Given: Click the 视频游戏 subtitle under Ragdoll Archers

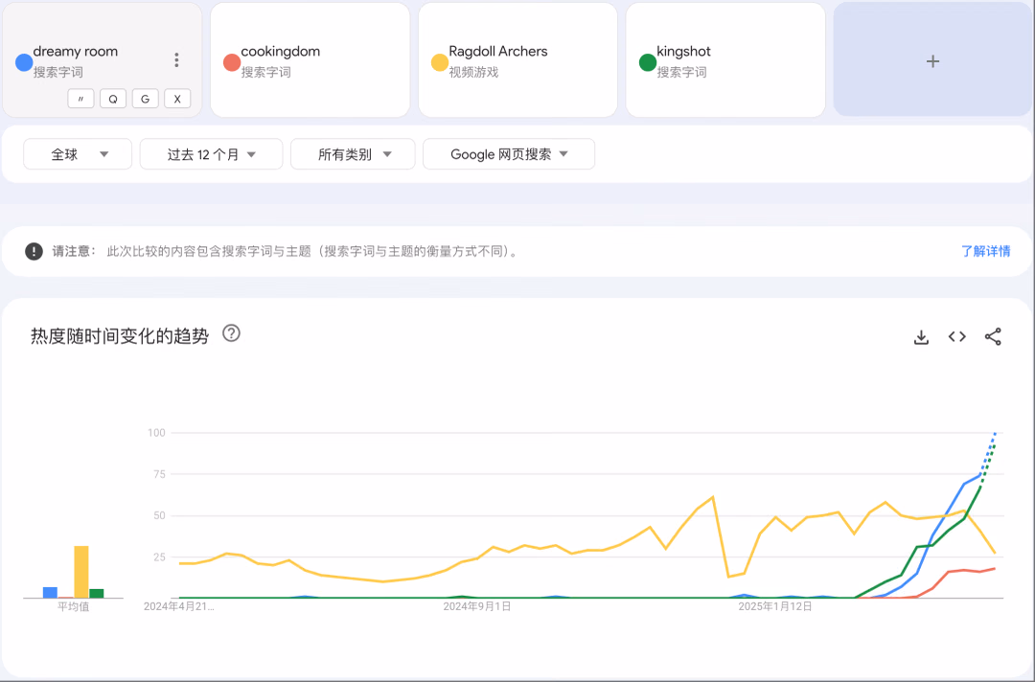Looking at the screenshot, I should 474,72.
